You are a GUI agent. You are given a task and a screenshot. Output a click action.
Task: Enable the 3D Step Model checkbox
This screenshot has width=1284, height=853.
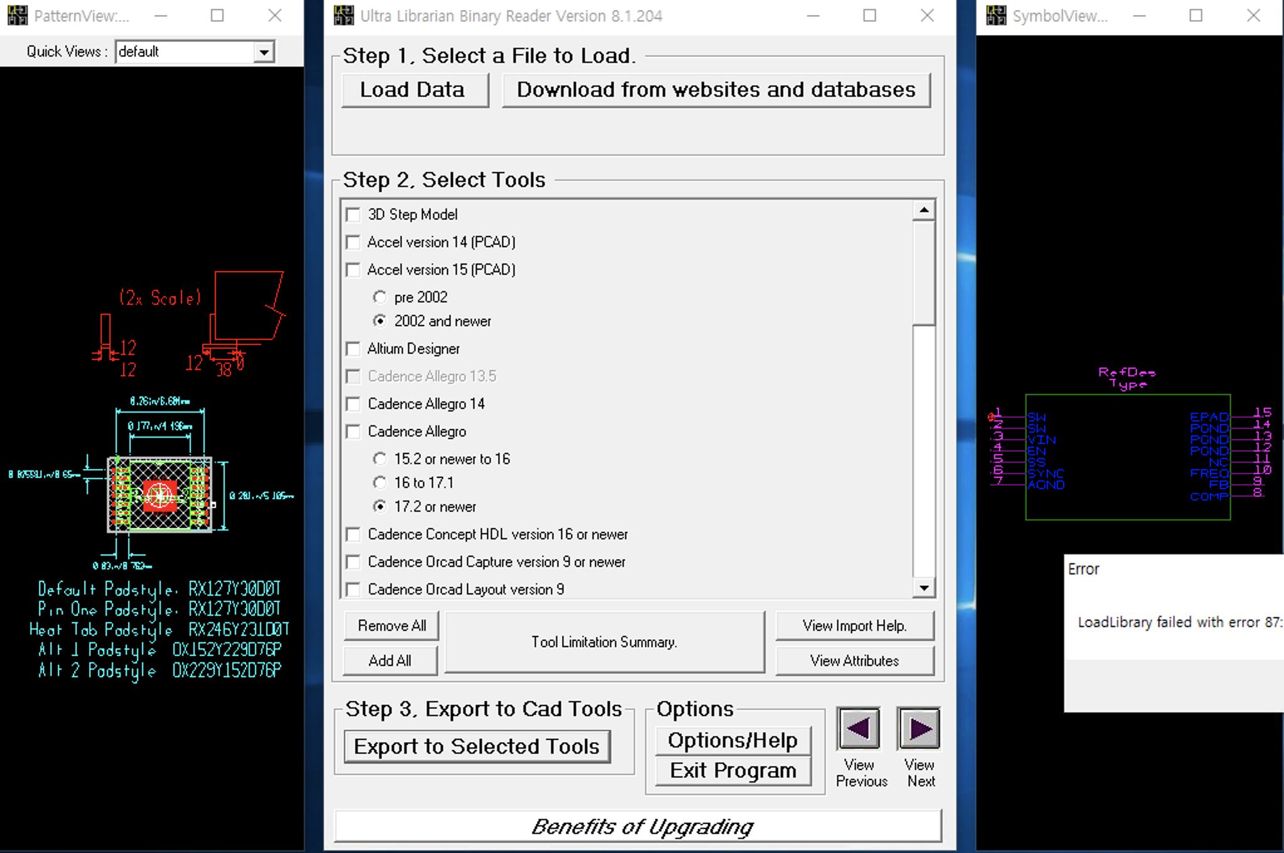tap(353, 215)
